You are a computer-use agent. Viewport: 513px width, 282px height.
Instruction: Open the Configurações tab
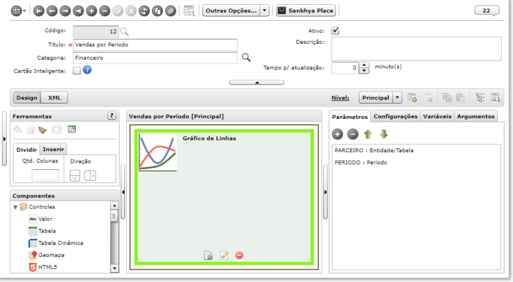(x=395, y=116)
